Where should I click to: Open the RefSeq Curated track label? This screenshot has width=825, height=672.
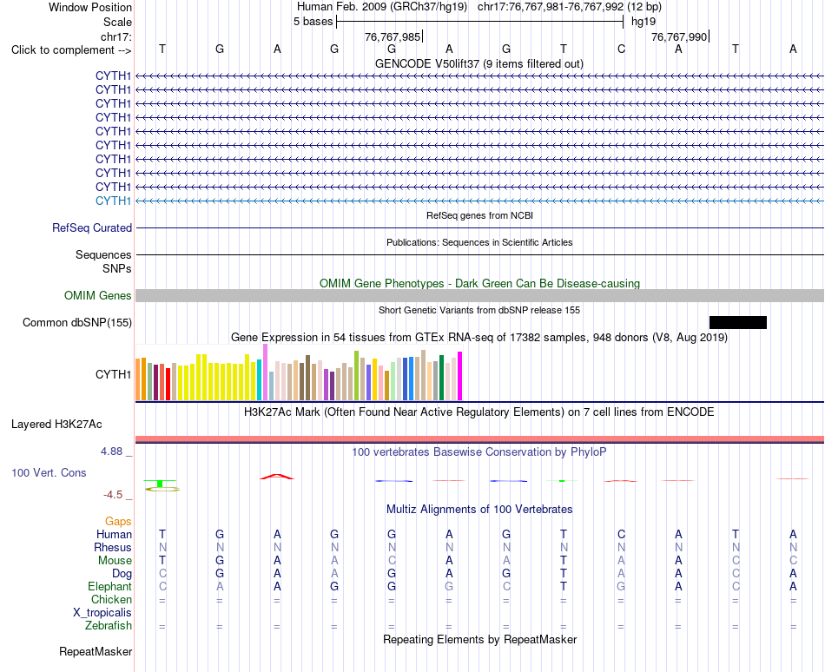(x=92, y=227)
